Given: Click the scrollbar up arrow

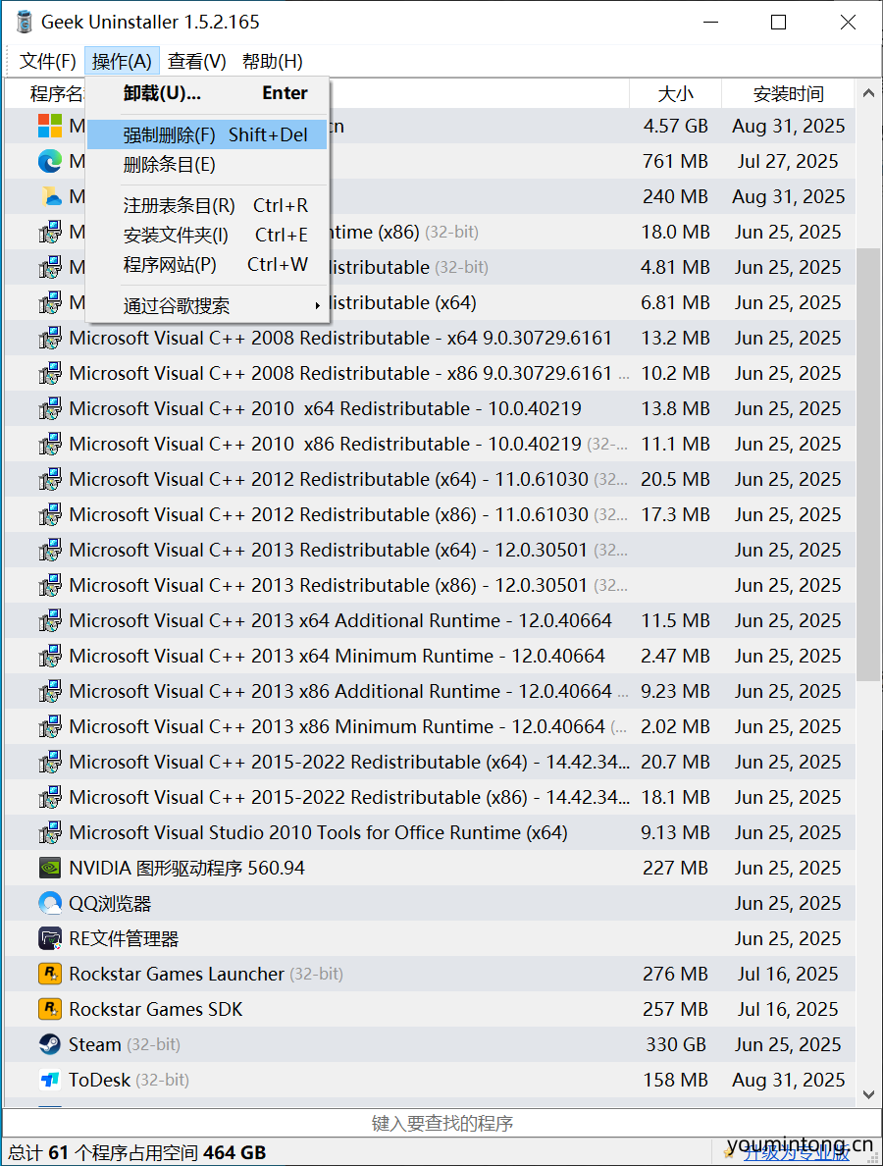Looking at the screenshot, I should (x=868, y=93).
